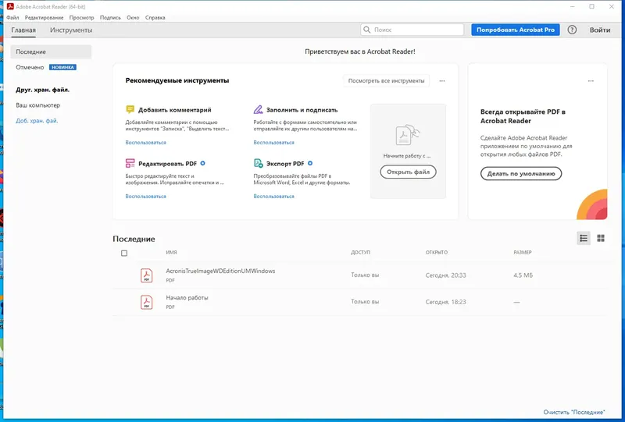Click the Adobe Acrobat logo in title bar
This screenshot has height=422, width=625.
point(10,6)
